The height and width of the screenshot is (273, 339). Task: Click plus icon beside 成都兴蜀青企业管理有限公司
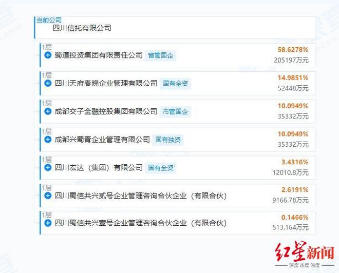tap(48, 140)
